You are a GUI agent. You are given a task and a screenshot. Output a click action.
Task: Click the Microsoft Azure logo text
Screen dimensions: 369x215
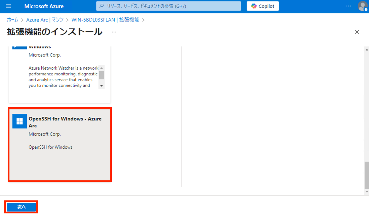(44, 6)
